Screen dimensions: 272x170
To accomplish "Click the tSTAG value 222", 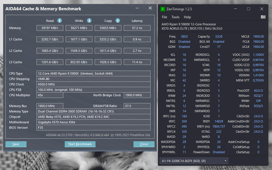I will [x=219, y=132].
